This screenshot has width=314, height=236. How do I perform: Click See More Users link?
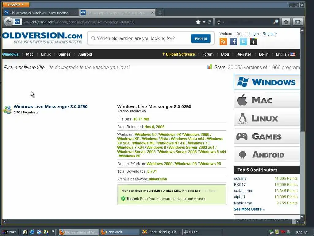click(x=249, y=209)
